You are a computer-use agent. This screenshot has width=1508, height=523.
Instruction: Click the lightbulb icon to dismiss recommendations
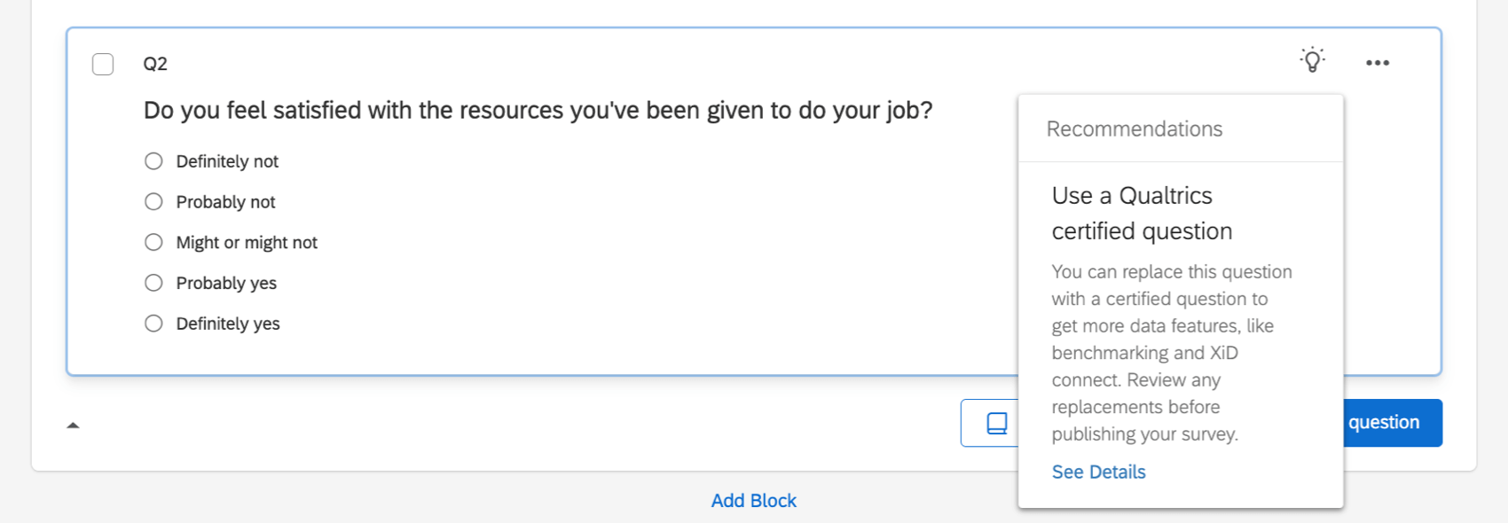(x=1311, y=61)
